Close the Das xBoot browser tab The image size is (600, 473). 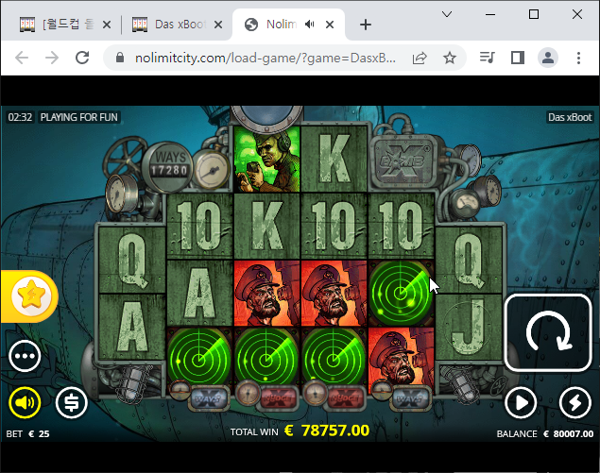pyautogui.click(x=218, y=25)
